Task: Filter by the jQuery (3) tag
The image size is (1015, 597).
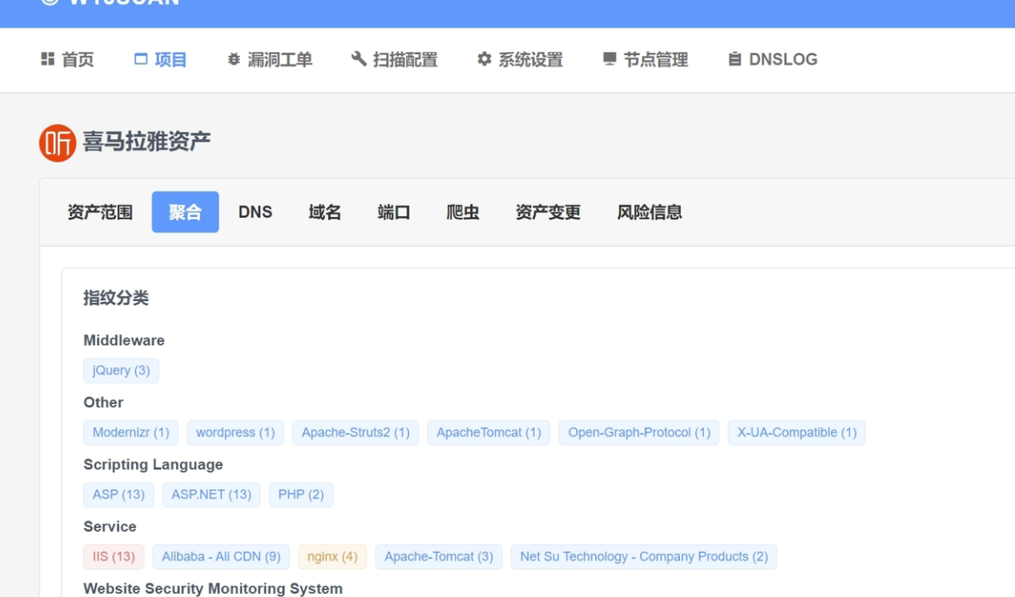Action: coord(121,371)
